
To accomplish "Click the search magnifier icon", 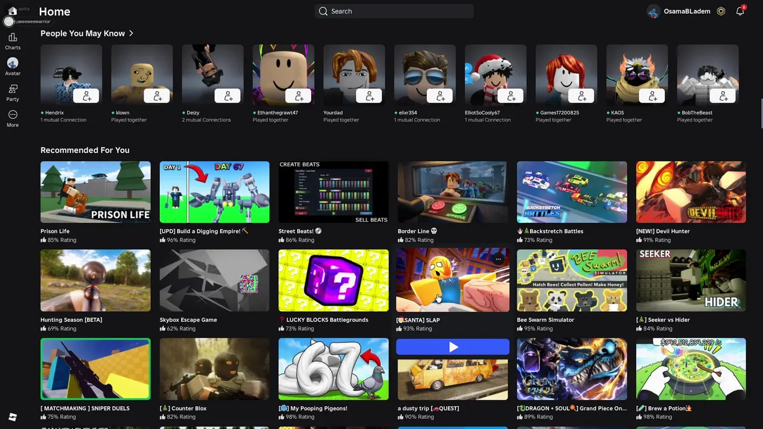I will point(323,11).
